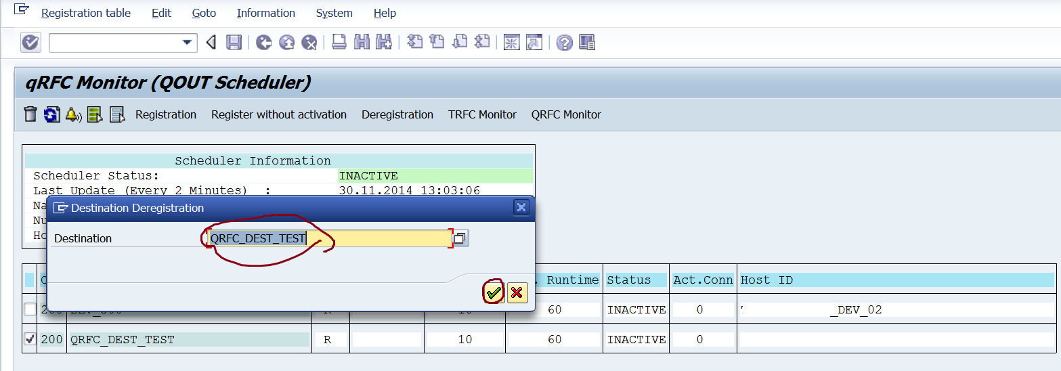The width and height of the screenshot is (1061, 371).
Task: Click the Generate Shortcut icon
Action: coord(534,43)
